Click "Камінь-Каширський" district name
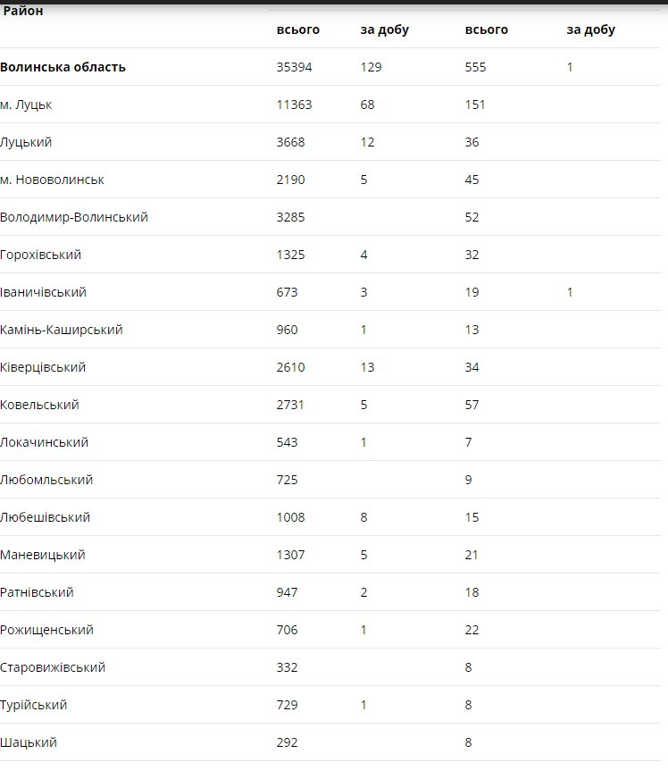Viewport: 668px width, 779px height. pos(62,330)
